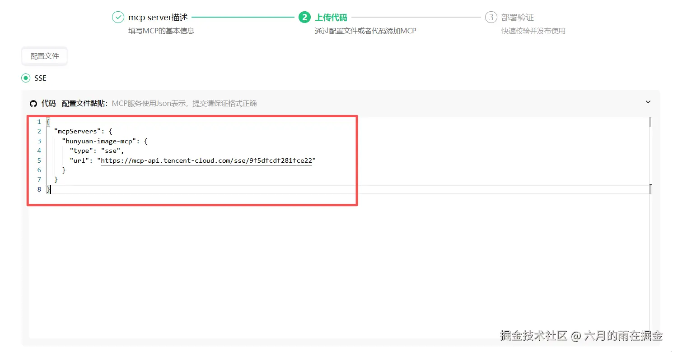This screenshot has width=673, height=352.
Task: Click the step 2 number circle
Action: pyautogui.click(x=304, y=17)
